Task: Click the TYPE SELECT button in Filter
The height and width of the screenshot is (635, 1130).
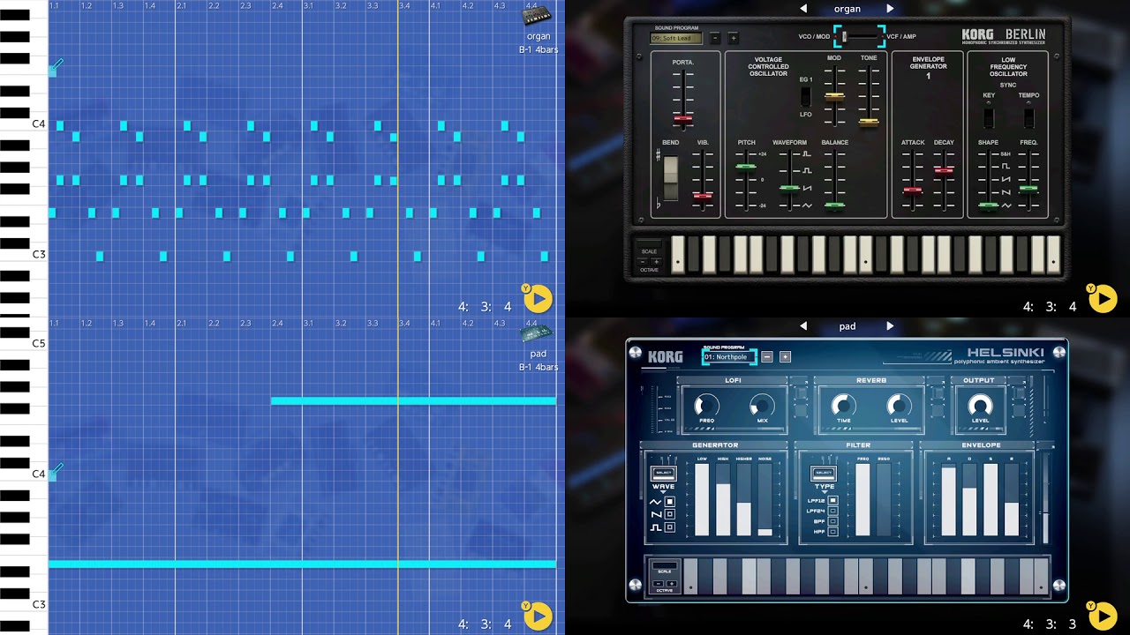Action: click(824, 474)
